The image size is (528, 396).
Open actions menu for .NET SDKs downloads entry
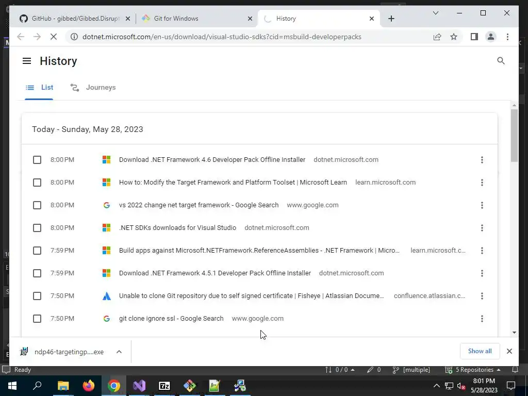pos(482,228)
